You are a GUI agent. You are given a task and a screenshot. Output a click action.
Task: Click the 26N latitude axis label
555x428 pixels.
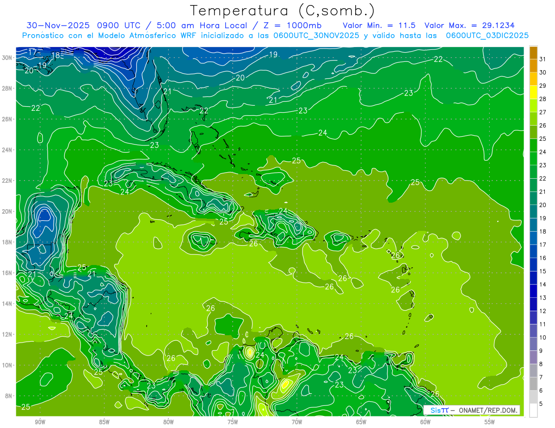7,119
